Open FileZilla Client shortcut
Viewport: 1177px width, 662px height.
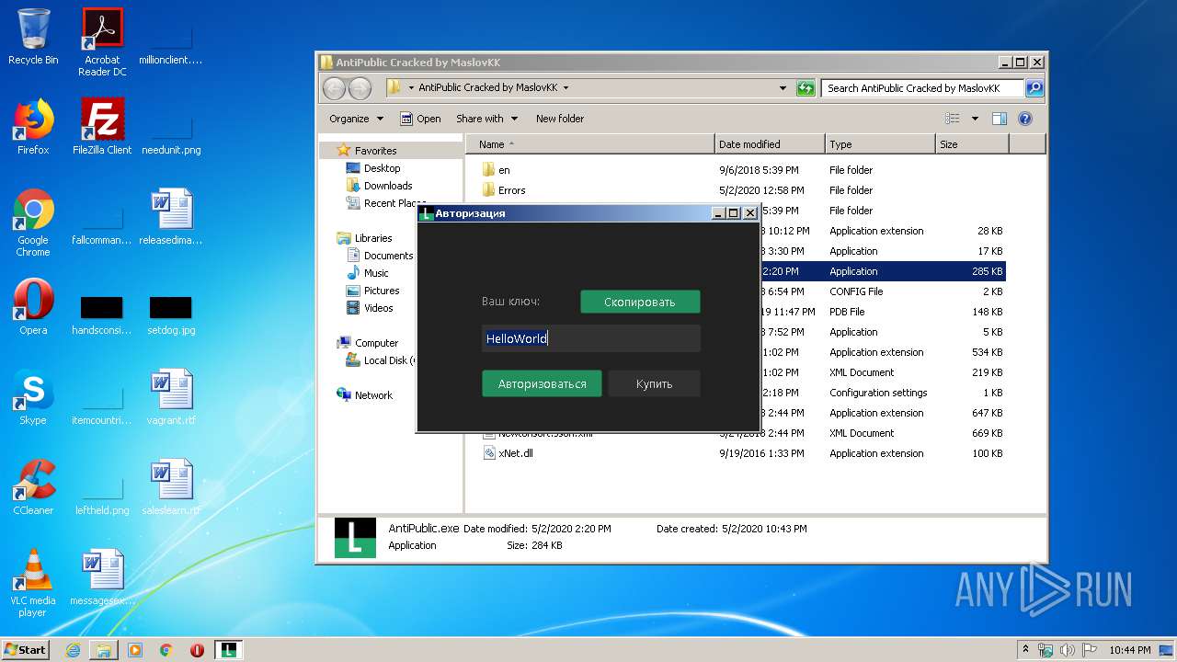tap(102, 127)
